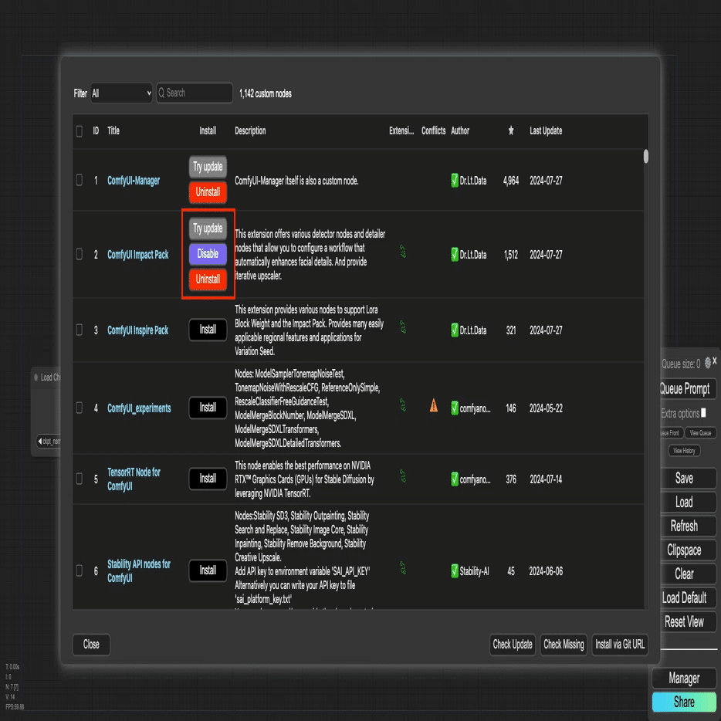This screenshot has height=721, width=721.
Task: Click the verified badge in ComfyUI Inspire Pack row
Action: pyautogui.click(x=455, y=330)
